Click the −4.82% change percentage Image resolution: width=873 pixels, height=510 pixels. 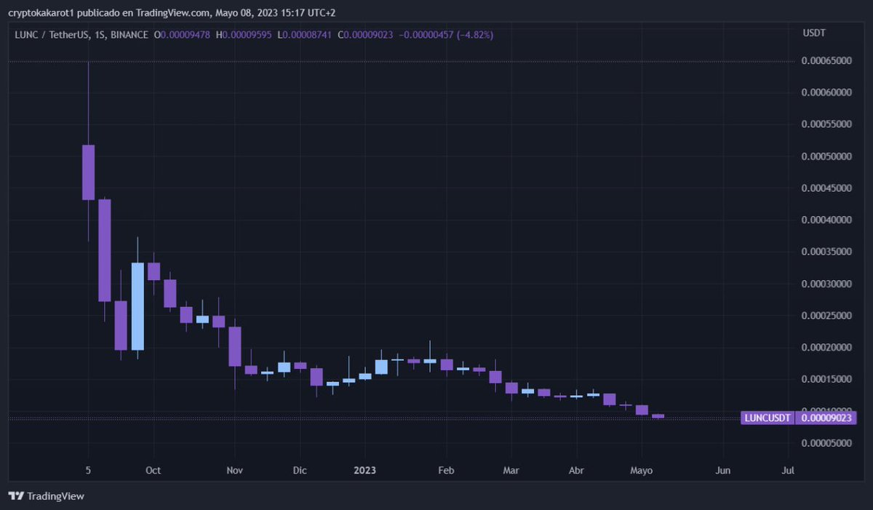[x=474, y=34]
